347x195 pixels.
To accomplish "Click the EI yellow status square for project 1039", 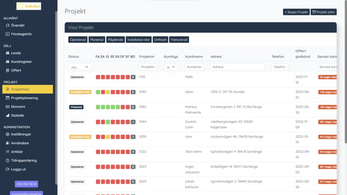I will [108, 137].
